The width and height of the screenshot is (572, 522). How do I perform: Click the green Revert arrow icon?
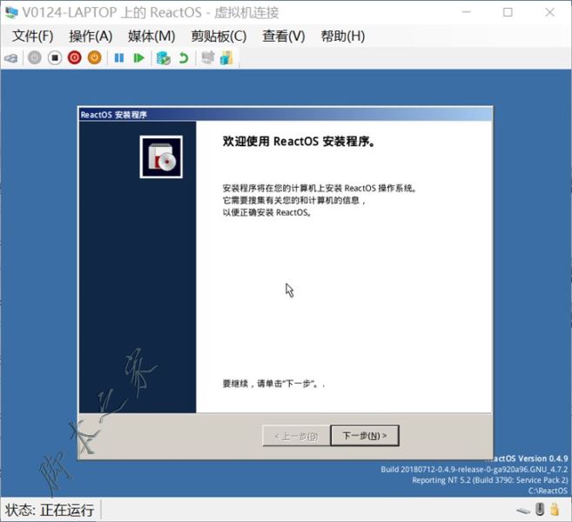coord(183,58)
